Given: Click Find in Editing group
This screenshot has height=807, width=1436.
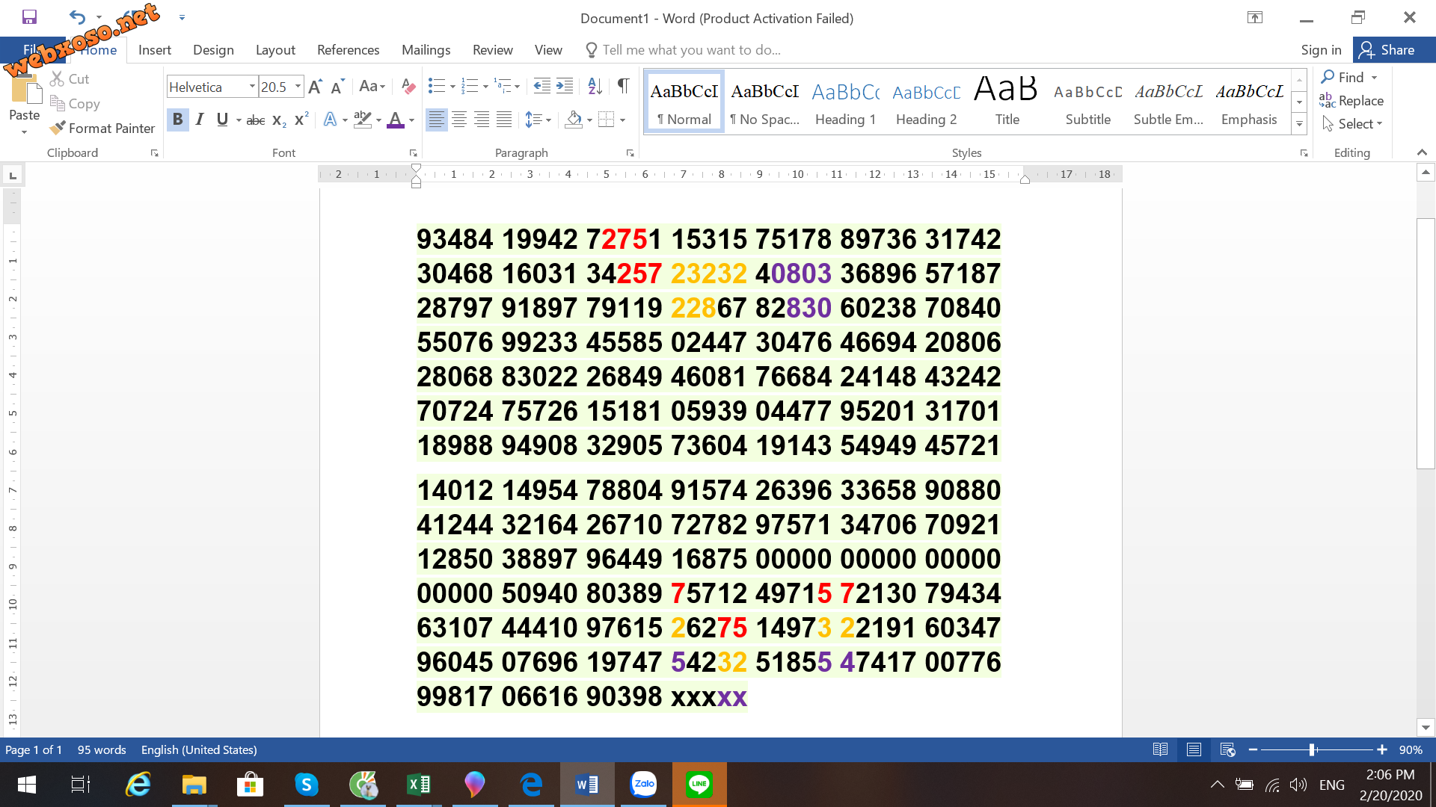Looking at the screenshot, I should pyautogui.click(x=1344, y=77).
